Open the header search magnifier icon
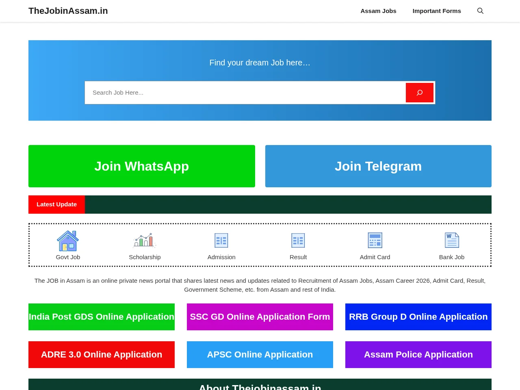The image size is (520, 390). 480,11
